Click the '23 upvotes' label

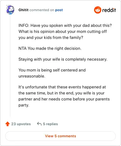tap(21, 124)
